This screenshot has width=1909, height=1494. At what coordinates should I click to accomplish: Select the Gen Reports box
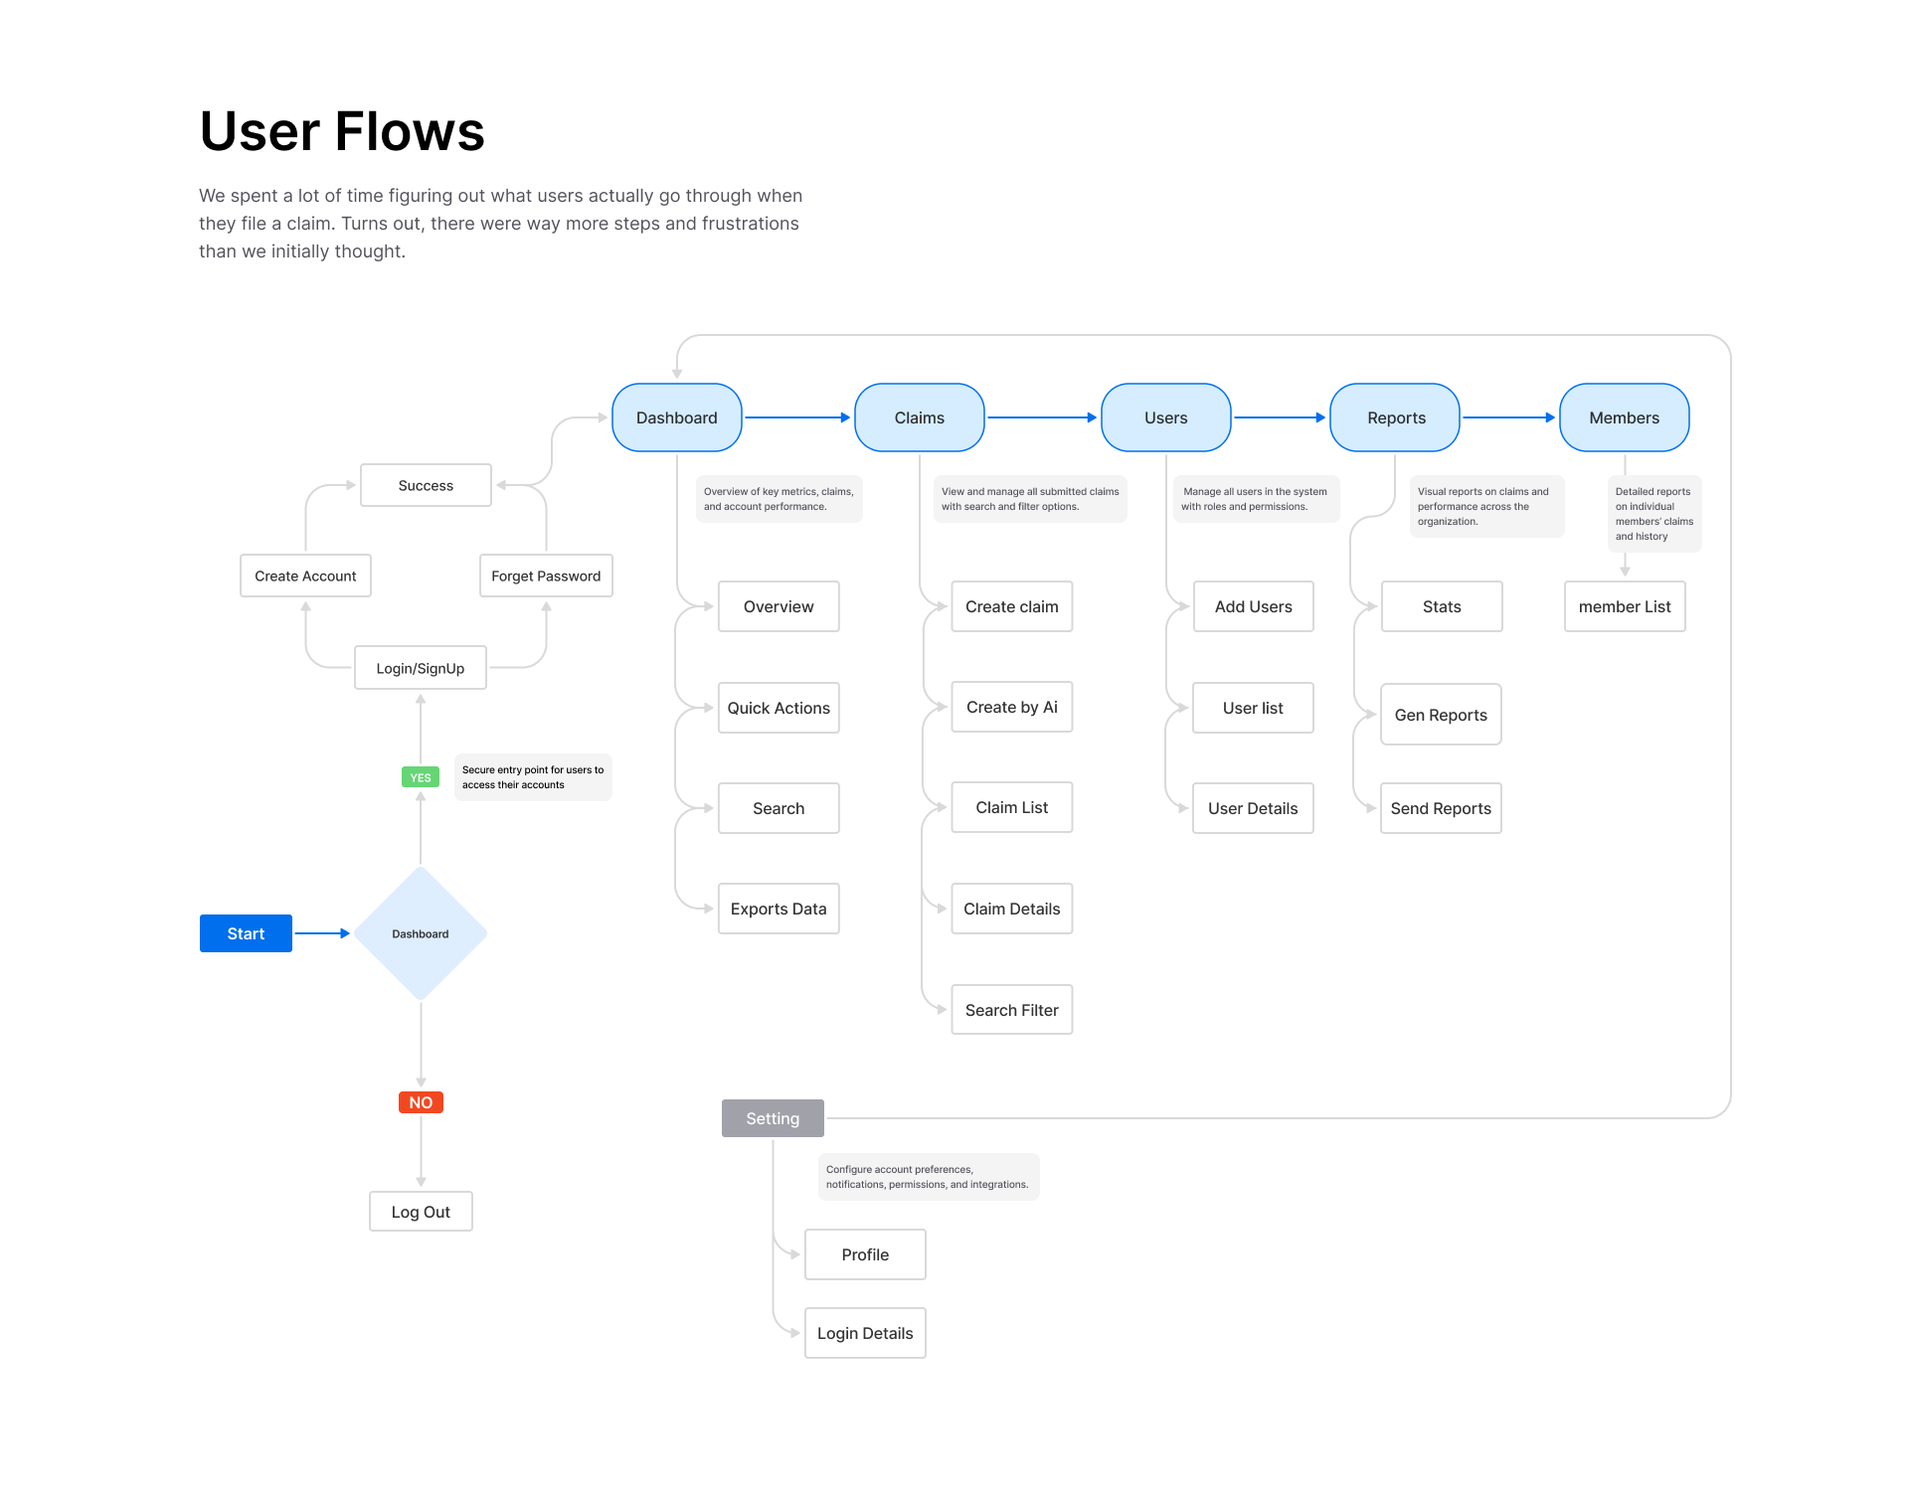(1441, 715)
